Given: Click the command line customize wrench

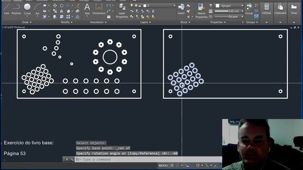Looking at the screenshot, I should [x=72, y=160].
